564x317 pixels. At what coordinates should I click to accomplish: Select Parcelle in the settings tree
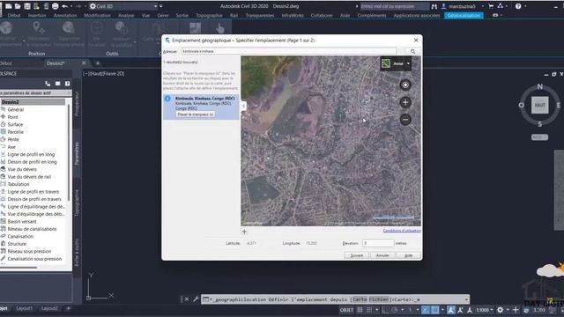tap(16, 132)
